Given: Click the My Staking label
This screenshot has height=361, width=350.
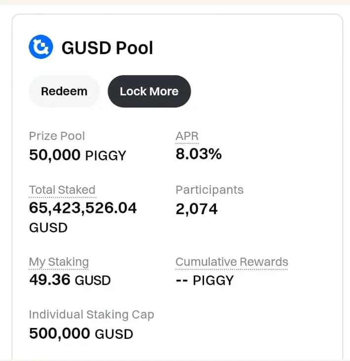Looking at the screenshot, I should point(59,262).
